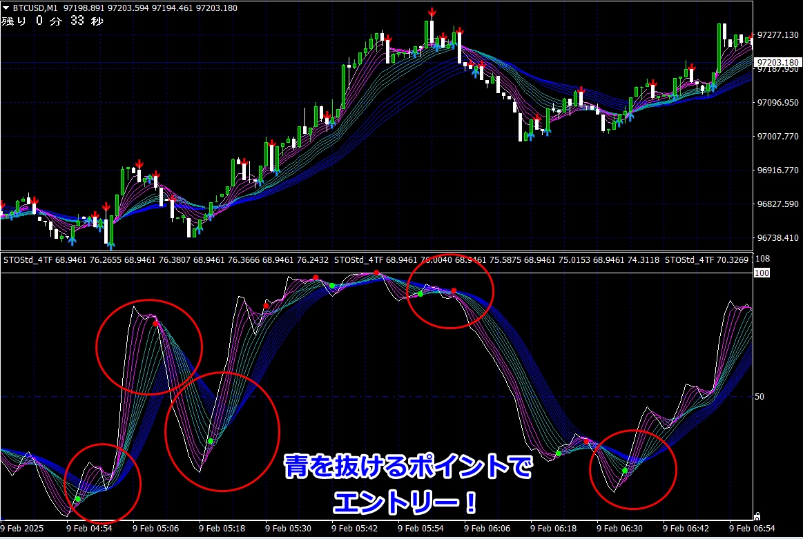Click right red dot in top circle
Viewport: 803px width, 539px height.
click(454, 291)
